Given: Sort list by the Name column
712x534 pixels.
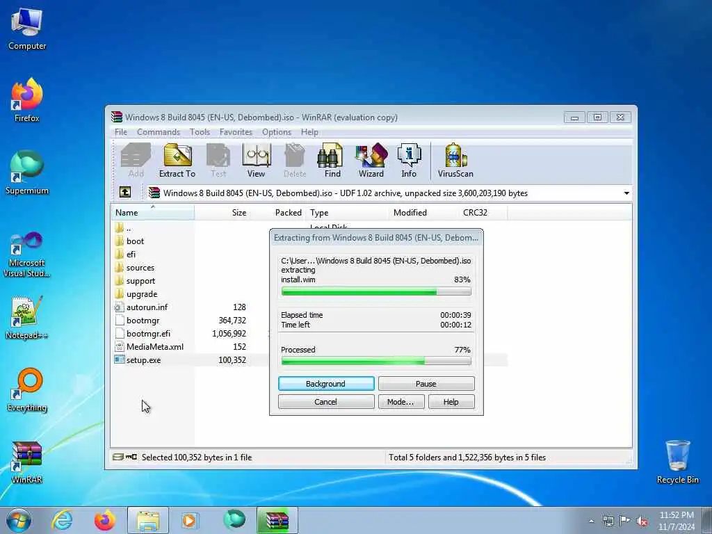Looking at the screenshot, I should [152, 213].
